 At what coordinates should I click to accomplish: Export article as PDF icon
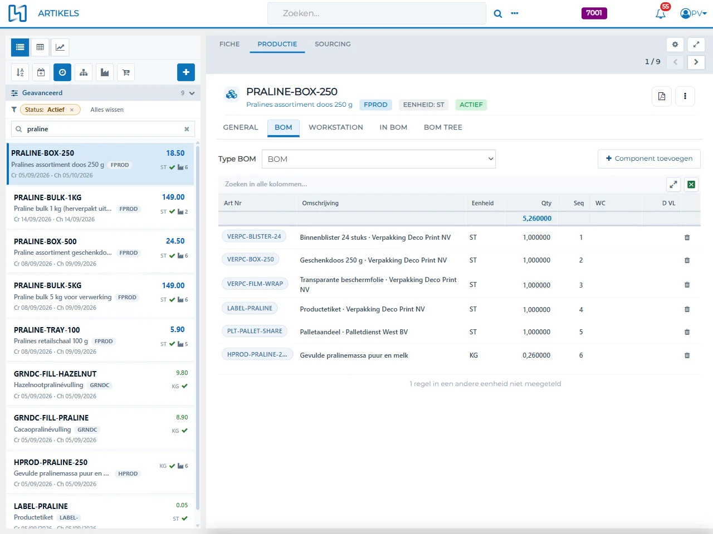pyautogui.click(x=662, y=96)
